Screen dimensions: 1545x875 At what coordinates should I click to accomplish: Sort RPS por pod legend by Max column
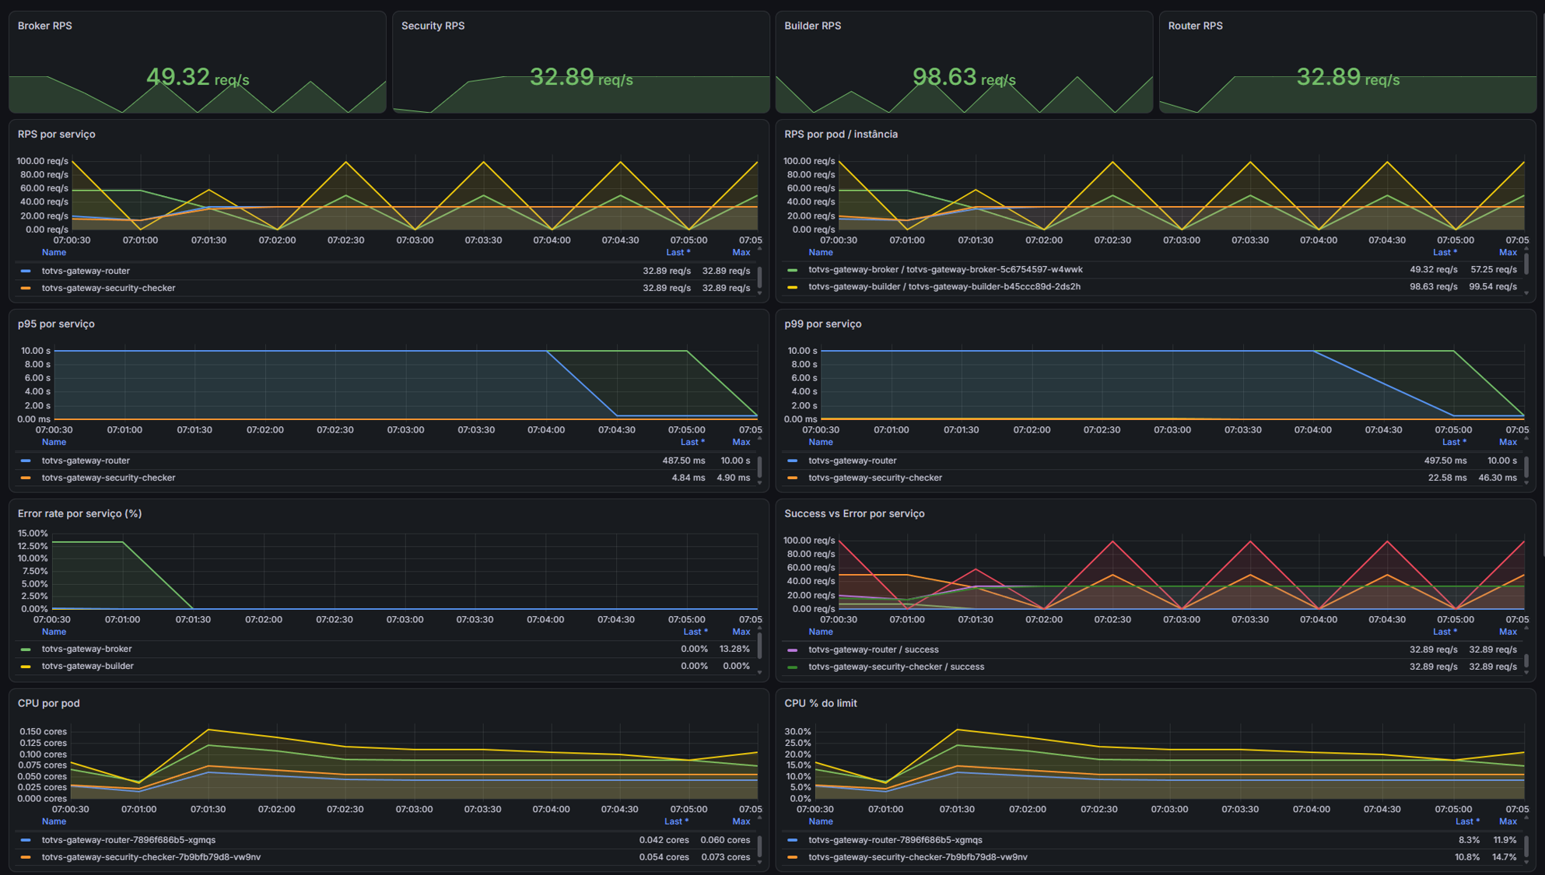pos(1508,252)
